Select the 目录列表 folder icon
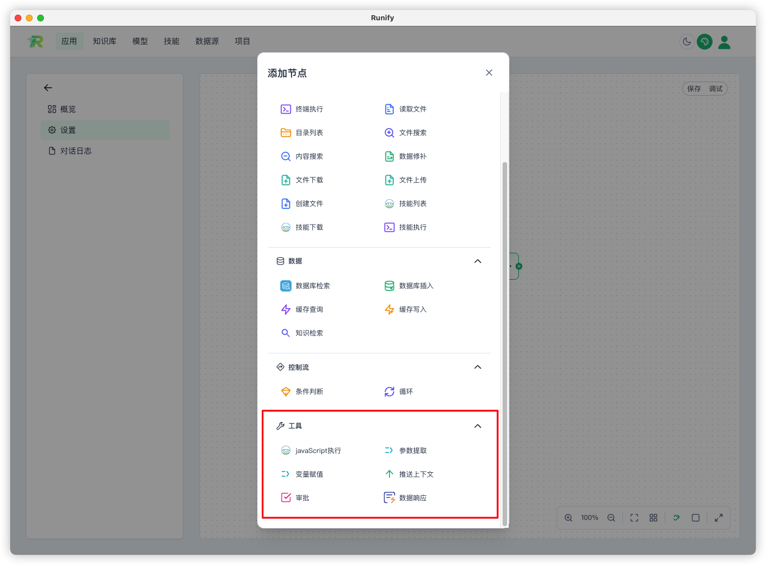 click(286, 133)
